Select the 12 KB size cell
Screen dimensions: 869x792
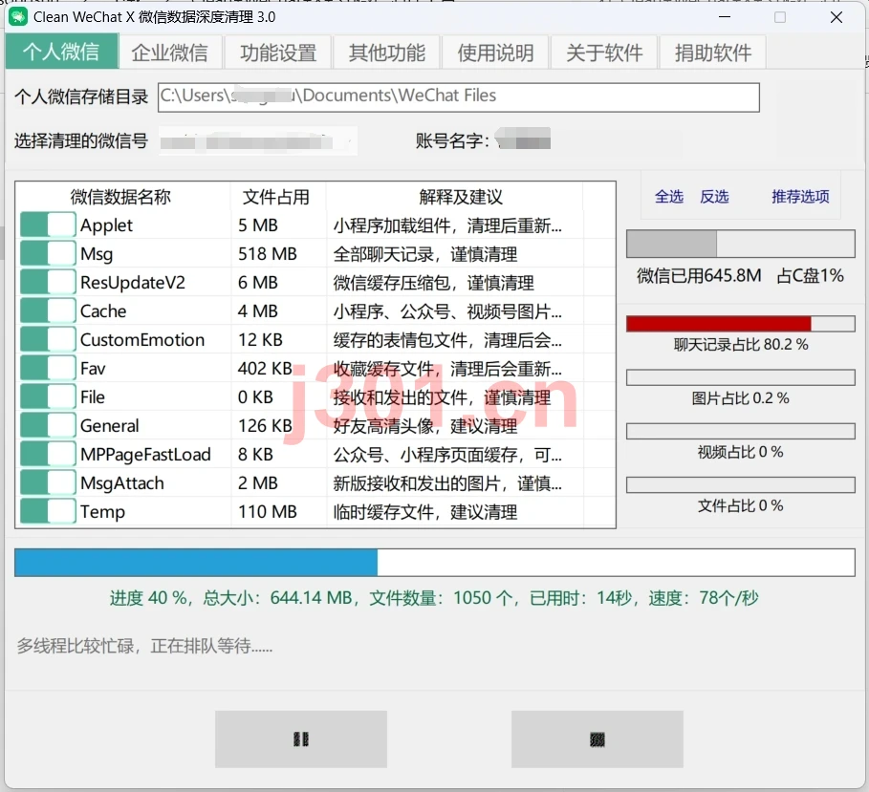(x=260, y=339)
